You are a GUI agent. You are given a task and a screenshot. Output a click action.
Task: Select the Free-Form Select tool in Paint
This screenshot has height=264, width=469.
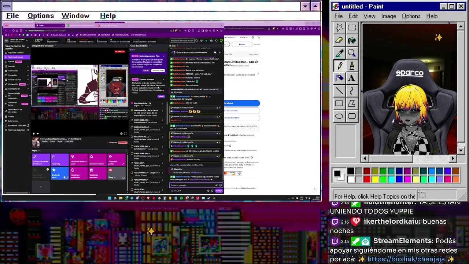pos(339,28)
